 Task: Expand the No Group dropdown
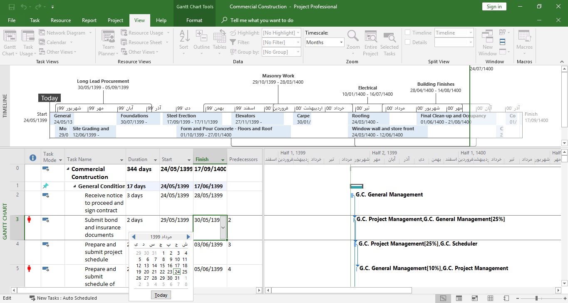click(x=298, y=52)
